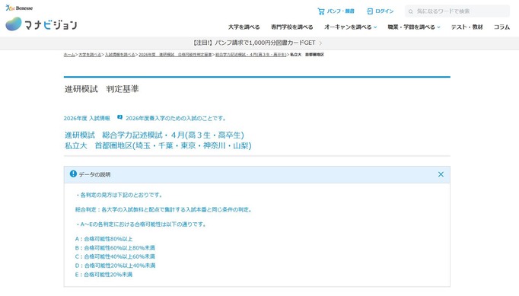The height and width of the screenshot is (296, 519).
Task: Go to 大学を調べる breadcrumb
Action: coord(90,55)
